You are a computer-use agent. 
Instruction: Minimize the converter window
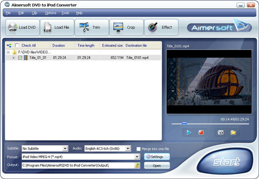pyautogui.click(x=240, y=5)
